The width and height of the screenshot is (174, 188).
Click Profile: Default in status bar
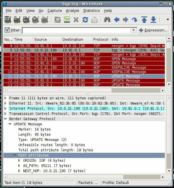pos(116,183)
